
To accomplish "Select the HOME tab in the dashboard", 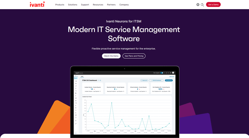I will pyautogui.click(x=82, y=76).
